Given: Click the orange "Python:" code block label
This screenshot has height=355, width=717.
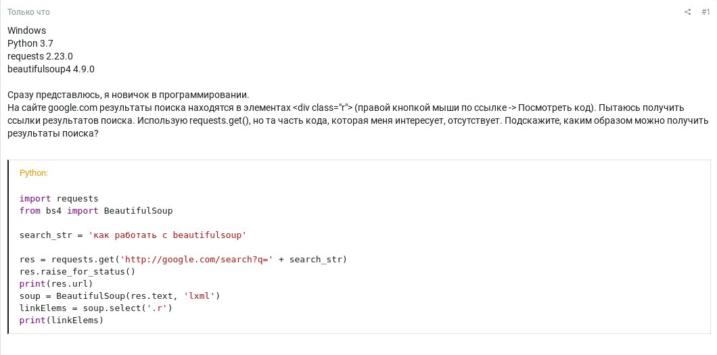Looking at the screenshot, I should point(34,173).
